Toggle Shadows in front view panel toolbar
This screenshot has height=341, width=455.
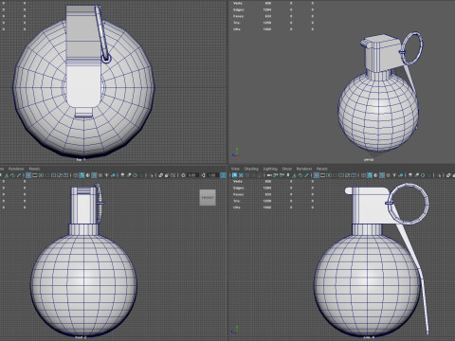pos(113,175)
